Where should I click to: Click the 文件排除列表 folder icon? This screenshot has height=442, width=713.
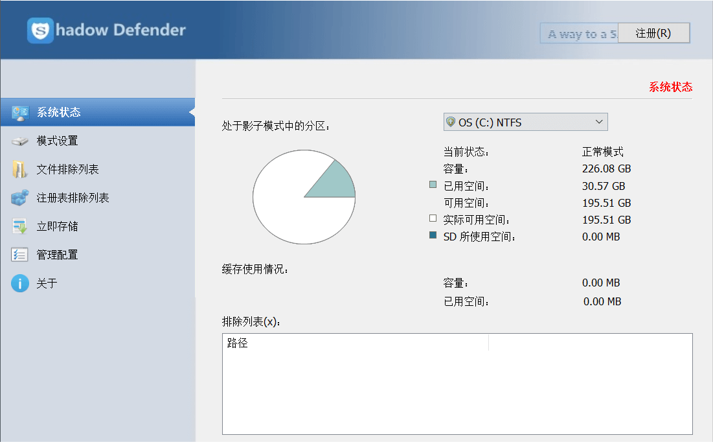[19, 169]
